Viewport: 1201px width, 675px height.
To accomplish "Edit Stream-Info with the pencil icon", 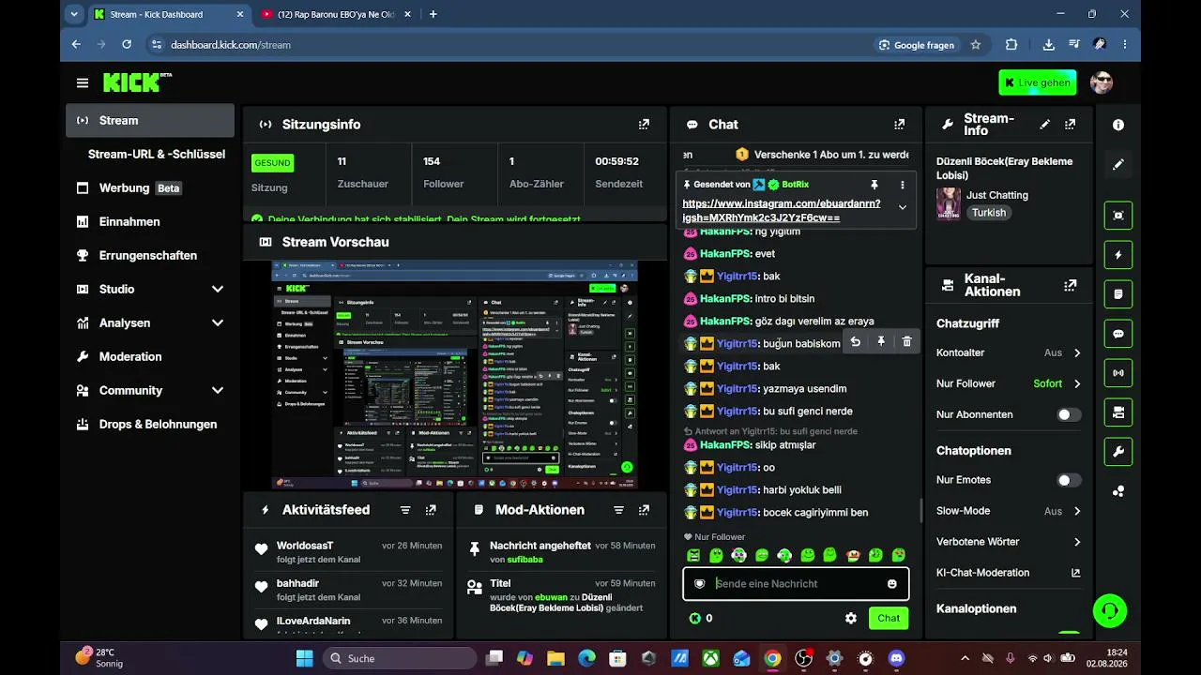I will point(1044,124).
